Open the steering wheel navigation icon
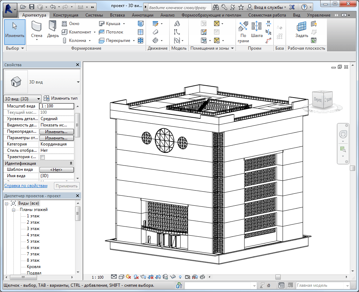359x292 pixels. point(343,134)
